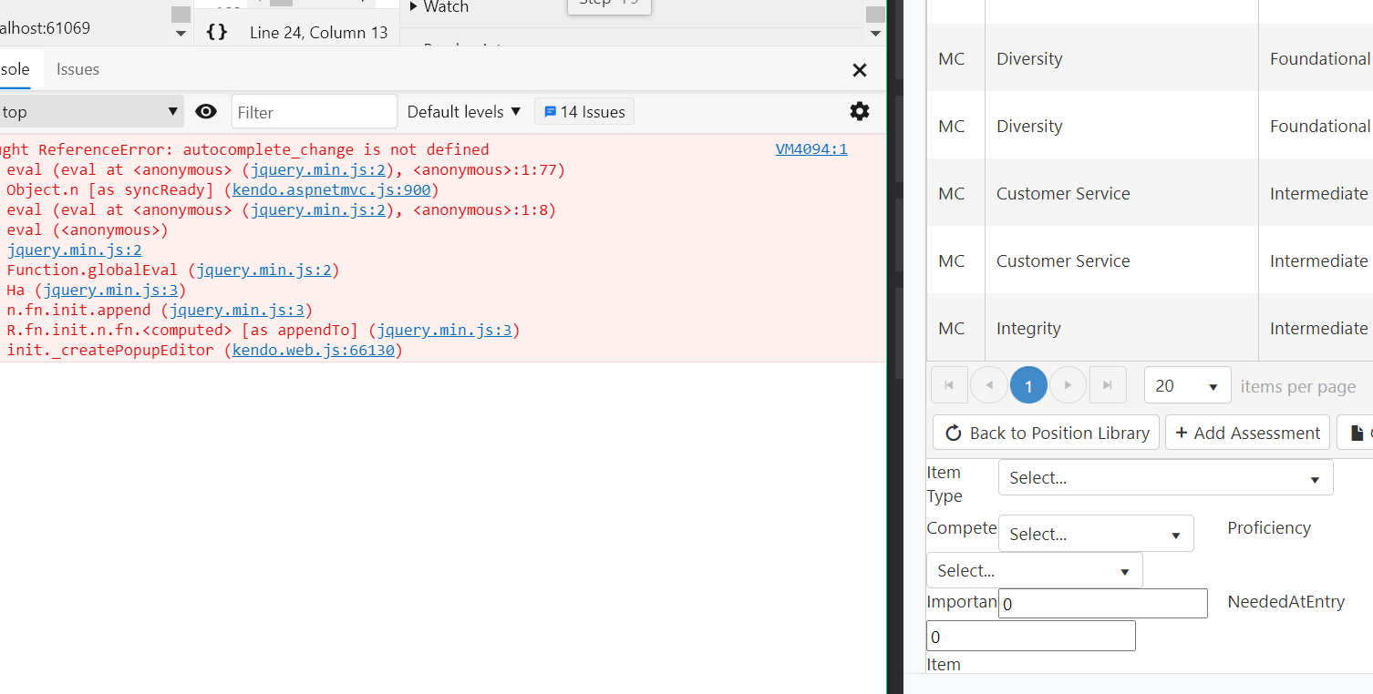Viewport: 1373px width, 694px height.
Task: Click Back to Position Library button
Action: coord(1046,433)
